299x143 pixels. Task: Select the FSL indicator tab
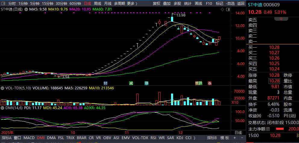61,138
